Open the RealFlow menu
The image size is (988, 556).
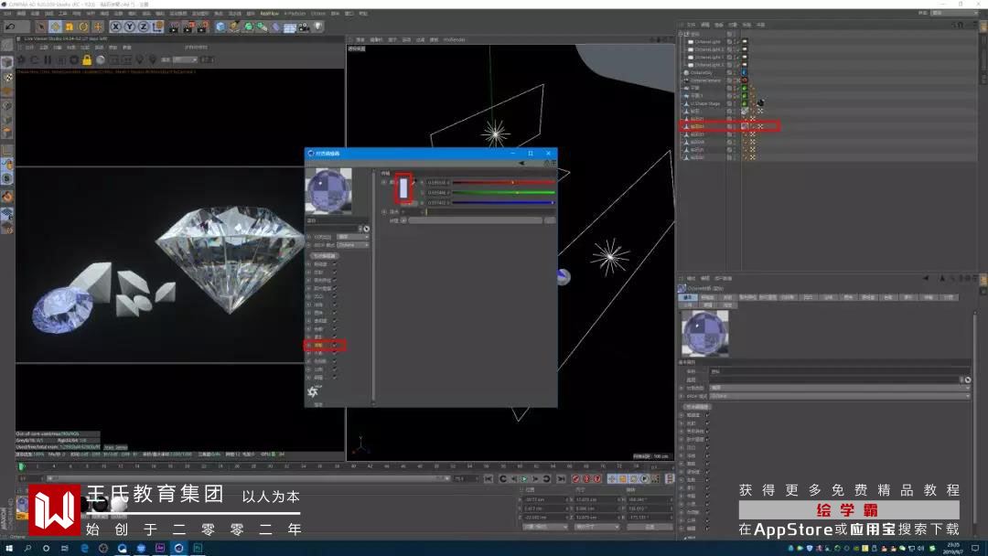click(269, 13)
